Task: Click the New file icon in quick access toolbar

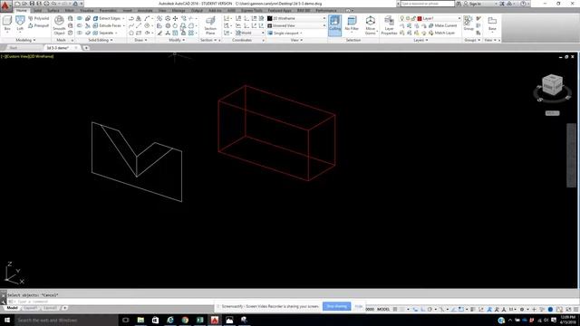Action: 17,4
